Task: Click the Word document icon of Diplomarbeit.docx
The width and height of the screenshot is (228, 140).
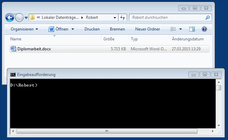Action: pos(13,49)
